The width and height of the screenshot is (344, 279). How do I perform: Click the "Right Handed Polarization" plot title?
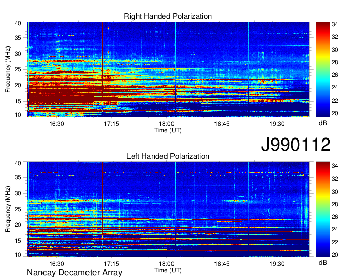168,16
